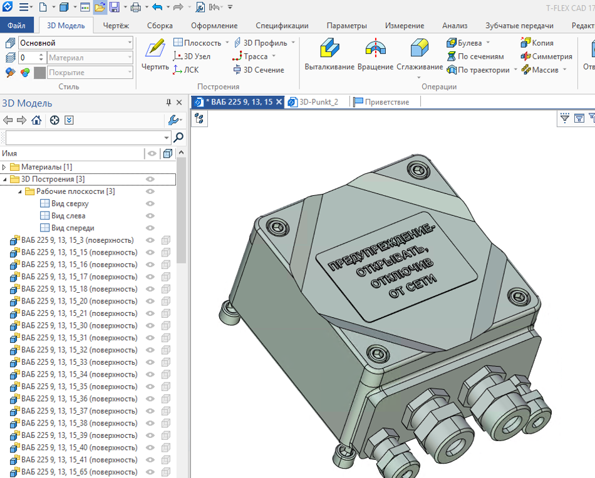Viewport: 595px width, 478px height.
Task: Open the Файл menu button
Action: coord(17,26)
